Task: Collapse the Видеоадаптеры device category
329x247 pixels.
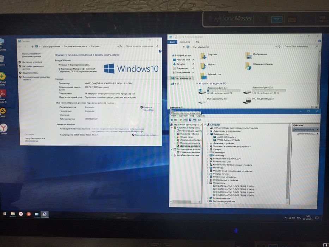Action: coord(208,134)
